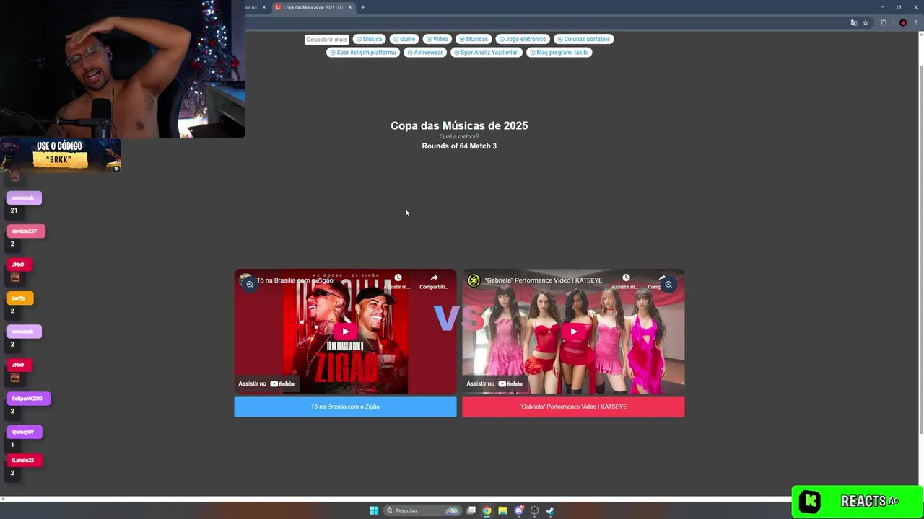Share arrow icon on Zigão video
Image resolution: width=924 pixels, height=519 pixels.
434,278
